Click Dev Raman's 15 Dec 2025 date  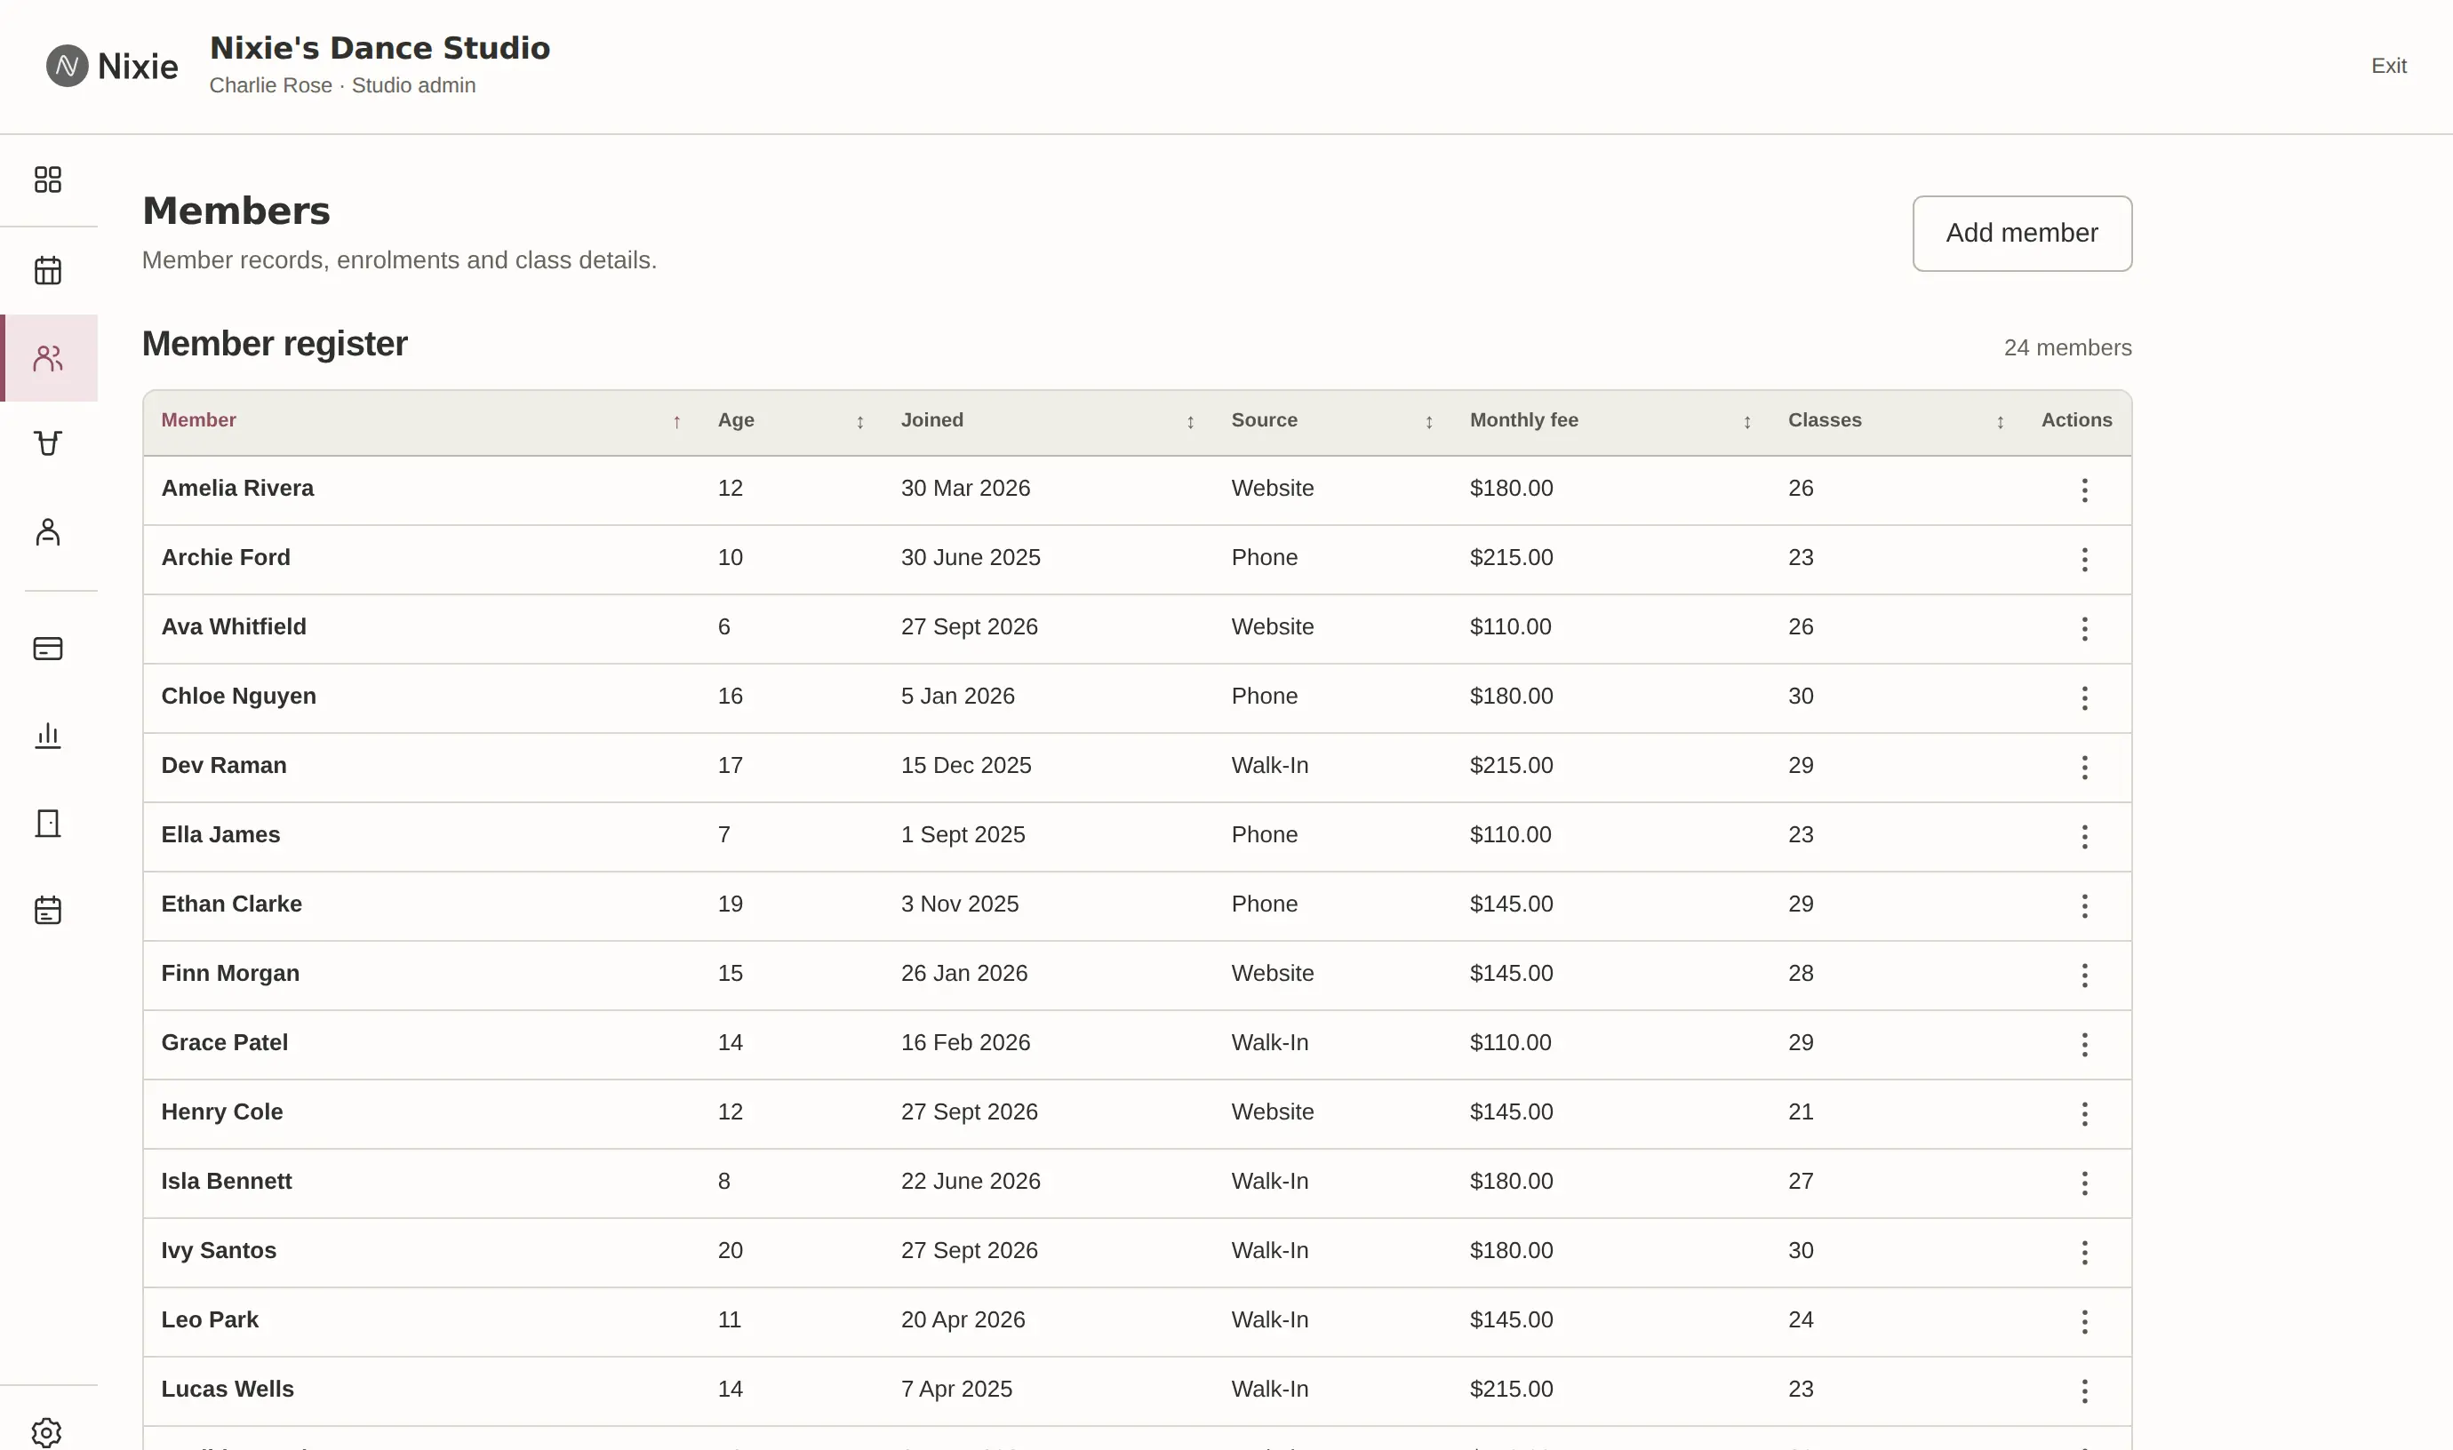[965, 766]
